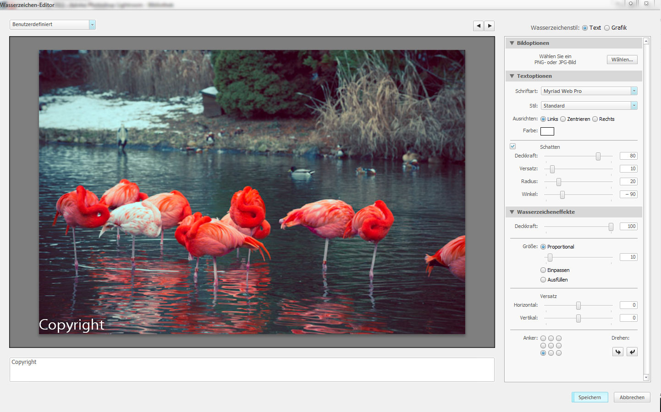
Task: Click the previous image arrow button
Action: coord(478,26)
